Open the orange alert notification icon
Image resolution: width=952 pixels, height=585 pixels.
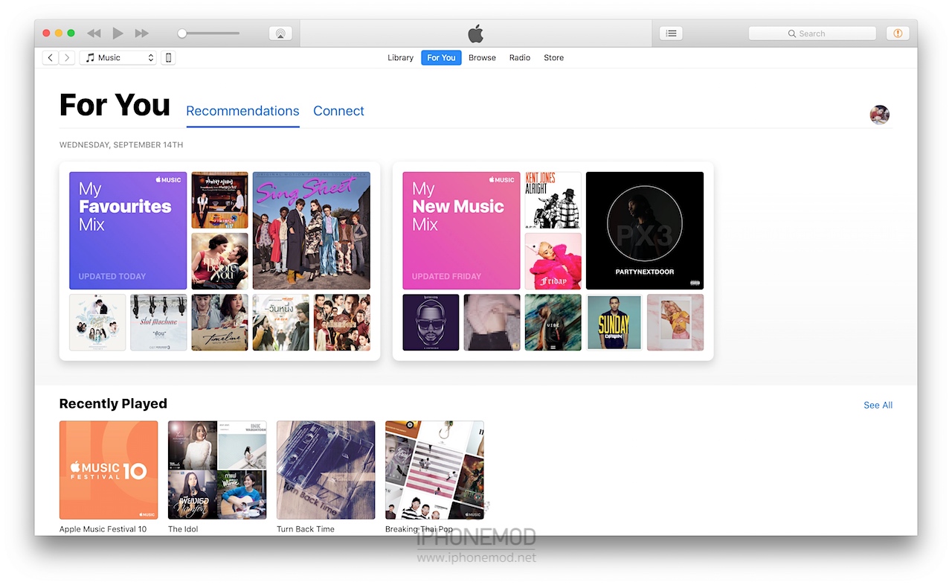coord(898,33)
